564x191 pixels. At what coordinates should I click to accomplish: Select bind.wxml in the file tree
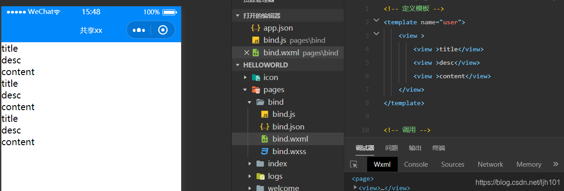point(288,139)
